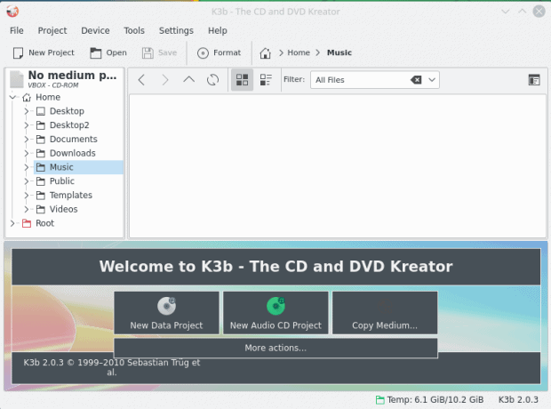Click the first breadcrumb separator arrow
Screen dimensions: 551x409
click(281, 52)
